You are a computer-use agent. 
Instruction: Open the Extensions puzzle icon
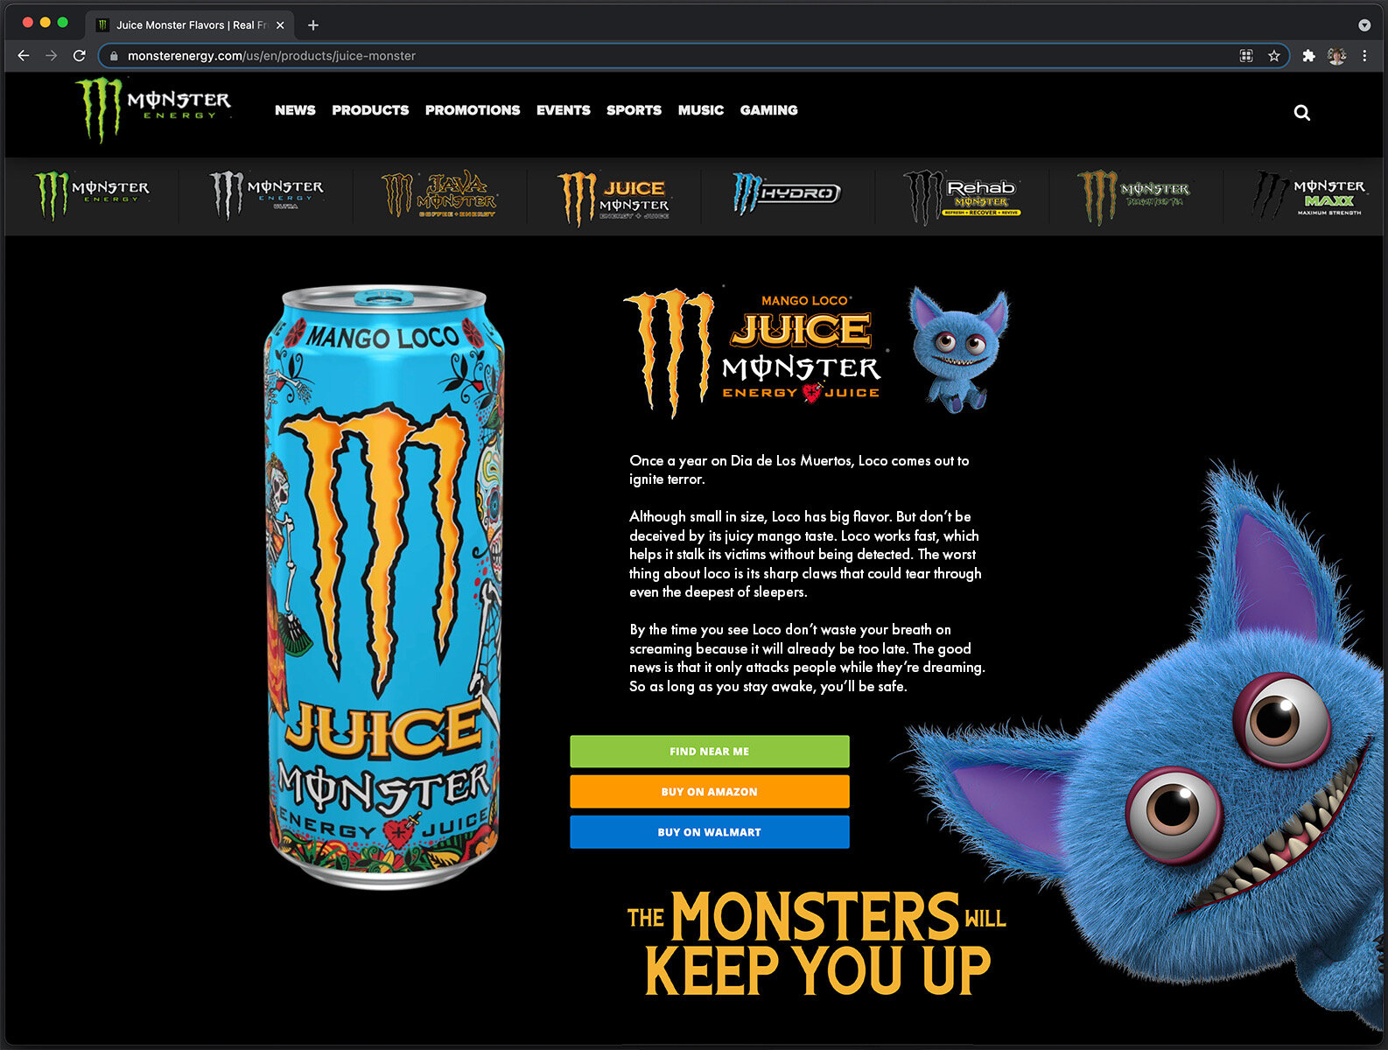1308,56
